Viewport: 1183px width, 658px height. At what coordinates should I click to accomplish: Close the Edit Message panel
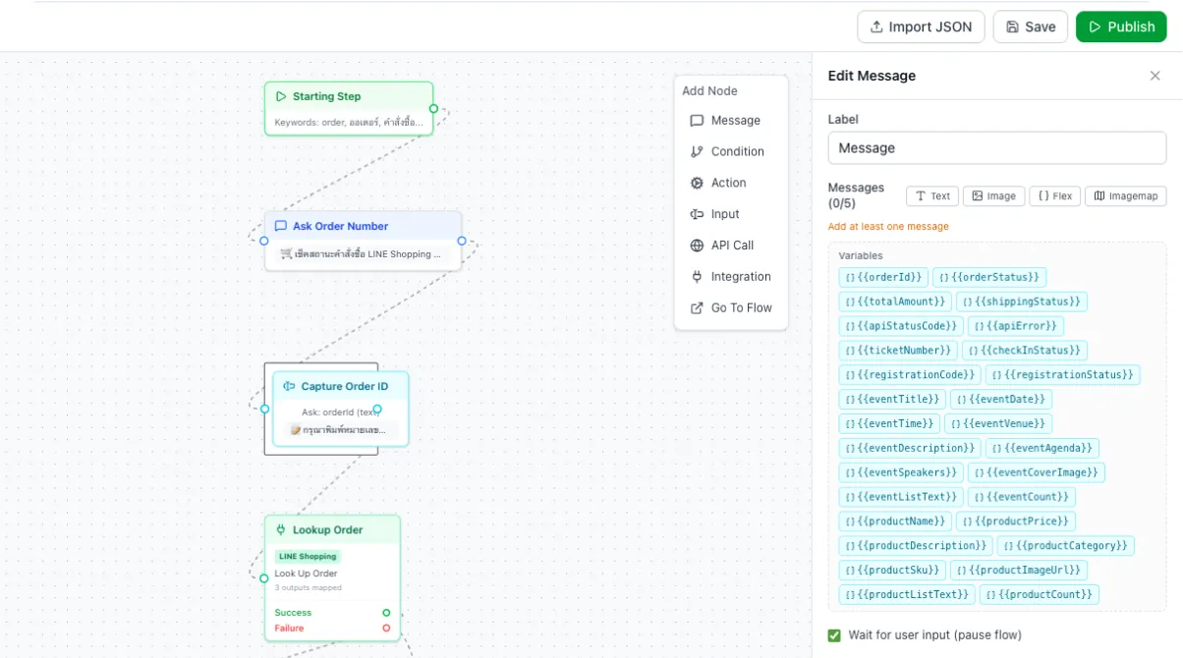(1155, 76)
